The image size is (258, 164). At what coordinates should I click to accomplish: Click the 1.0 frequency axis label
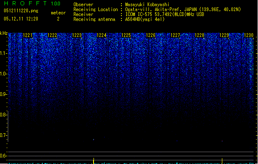pyautogui.click(x=3, y=74)
